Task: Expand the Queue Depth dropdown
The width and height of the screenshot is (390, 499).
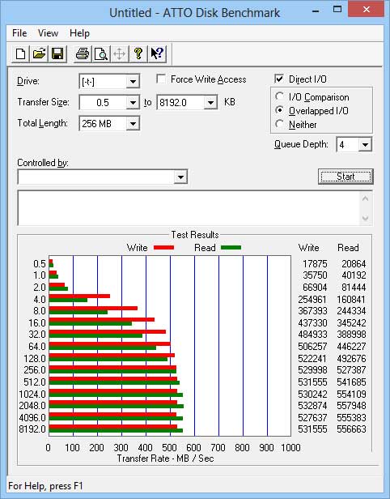Action: [x=365, y=145]
